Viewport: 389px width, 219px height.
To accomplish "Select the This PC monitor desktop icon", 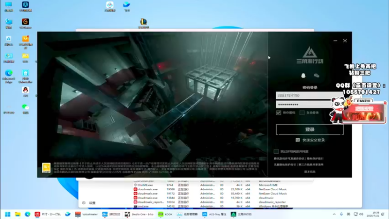I will coord(9,6).
